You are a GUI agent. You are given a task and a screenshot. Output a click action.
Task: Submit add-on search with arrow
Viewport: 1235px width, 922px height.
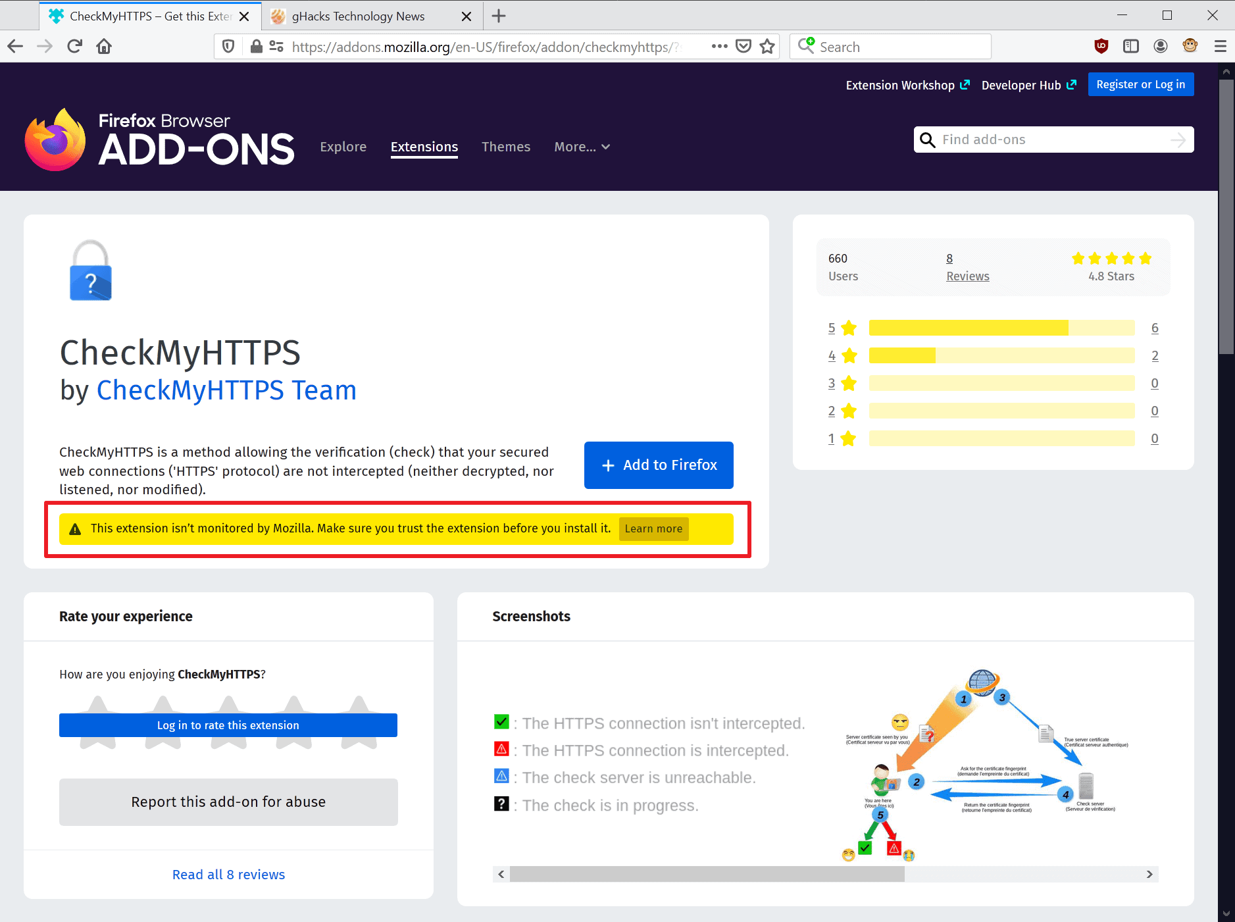[1178, 140]
